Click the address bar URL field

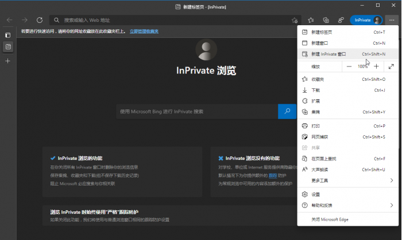[x=172, y=20]
